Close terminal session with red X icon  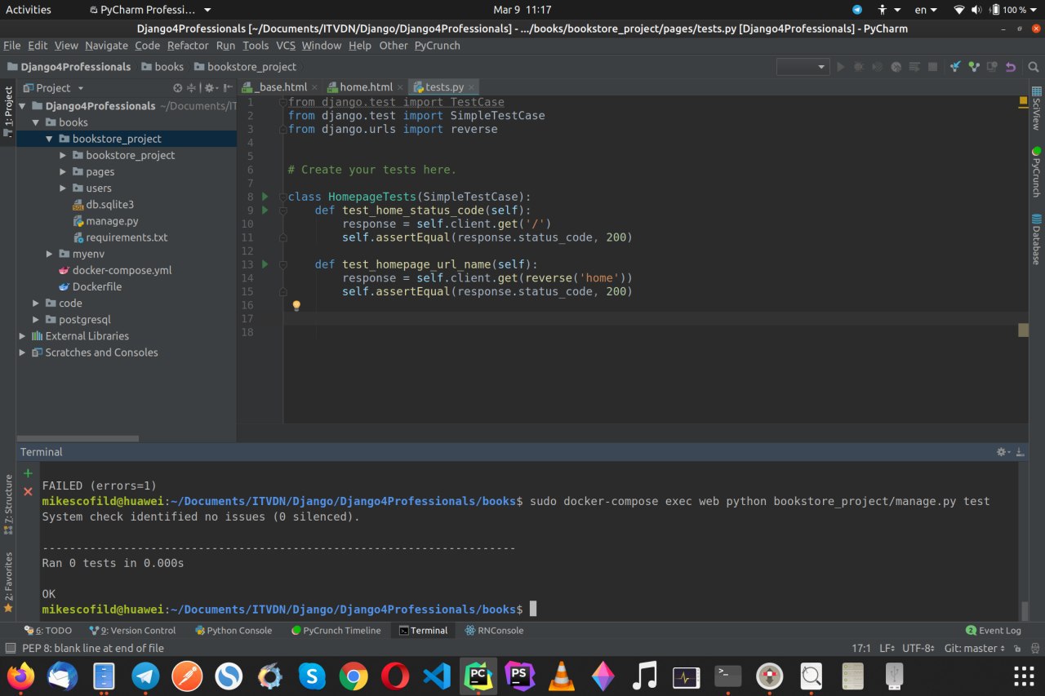point(28,491)
